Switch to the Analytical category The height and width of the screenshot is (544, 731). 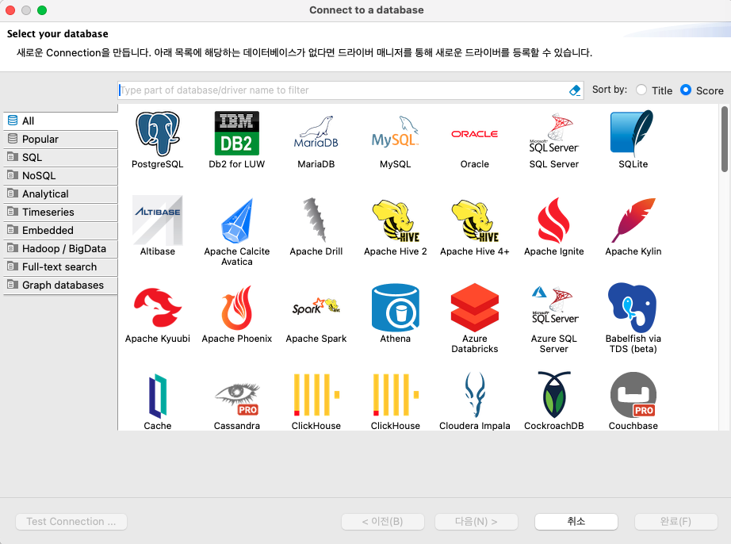coord(60,193)
